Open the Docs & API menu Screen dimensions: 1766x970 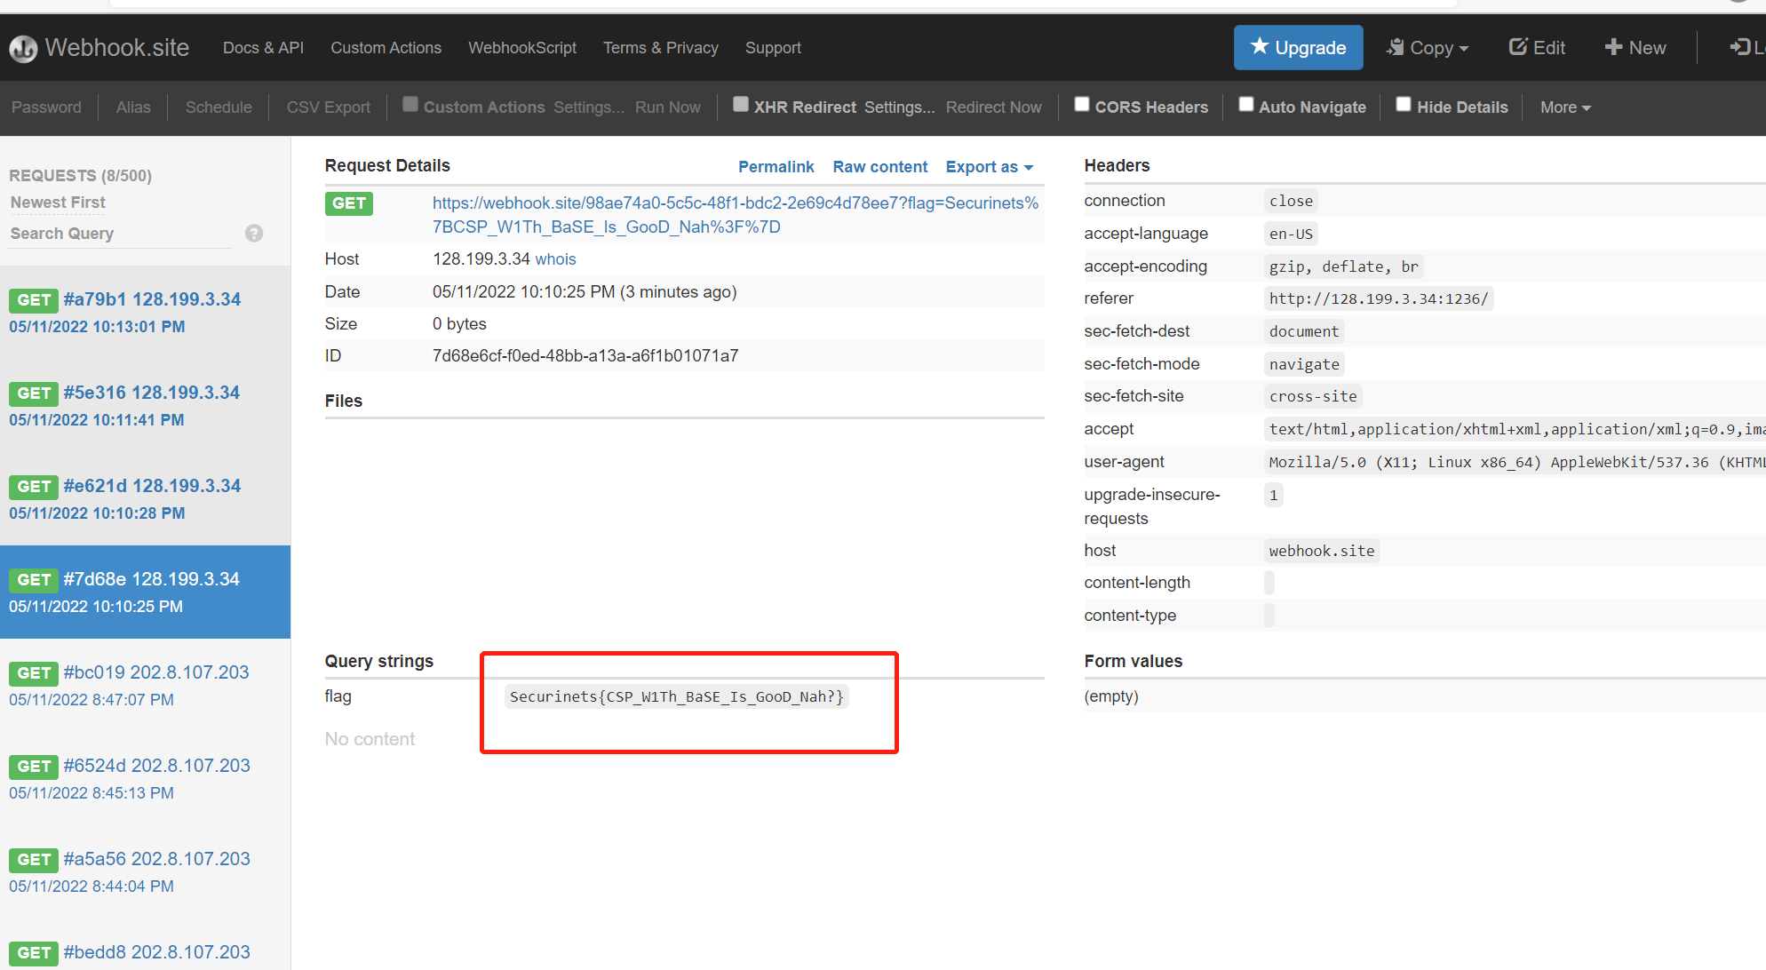263,48
